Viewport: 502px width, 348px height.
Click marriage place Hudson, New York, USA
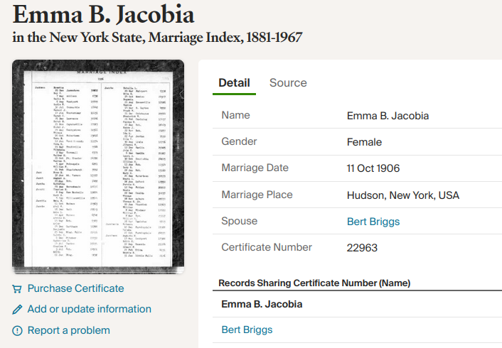click(x=403, y=195)
